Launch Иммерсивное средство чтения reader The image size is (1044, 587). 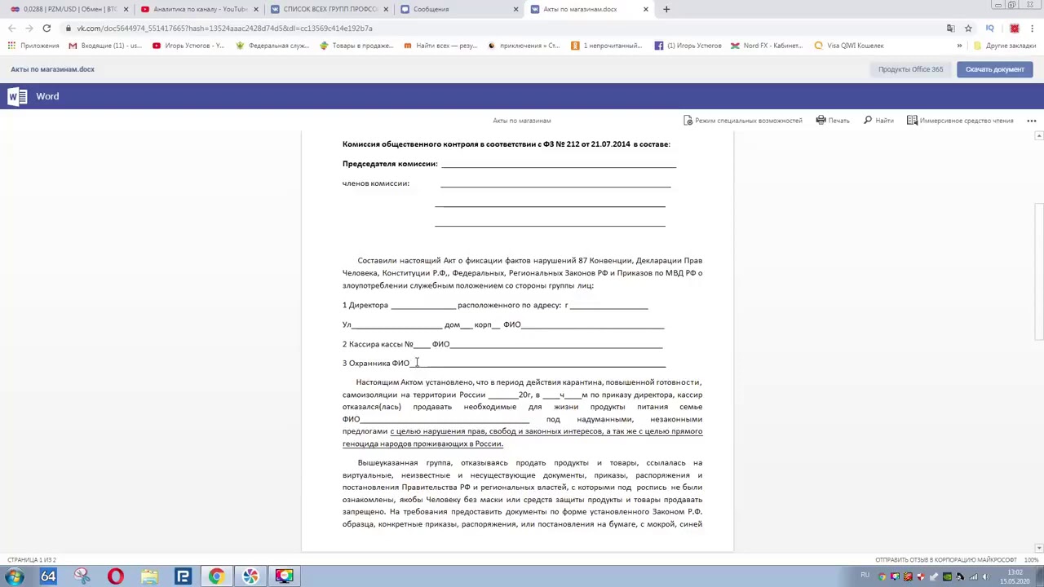pos(960,121)
